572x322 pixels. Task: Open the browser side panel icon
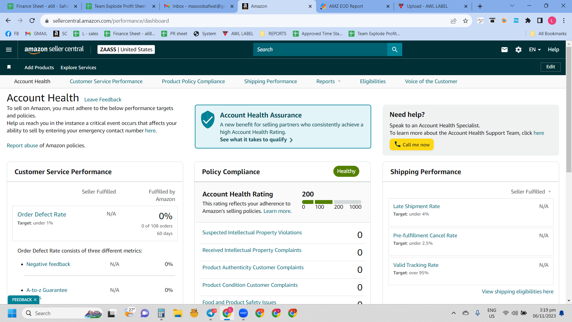click(x=540, y=21)
